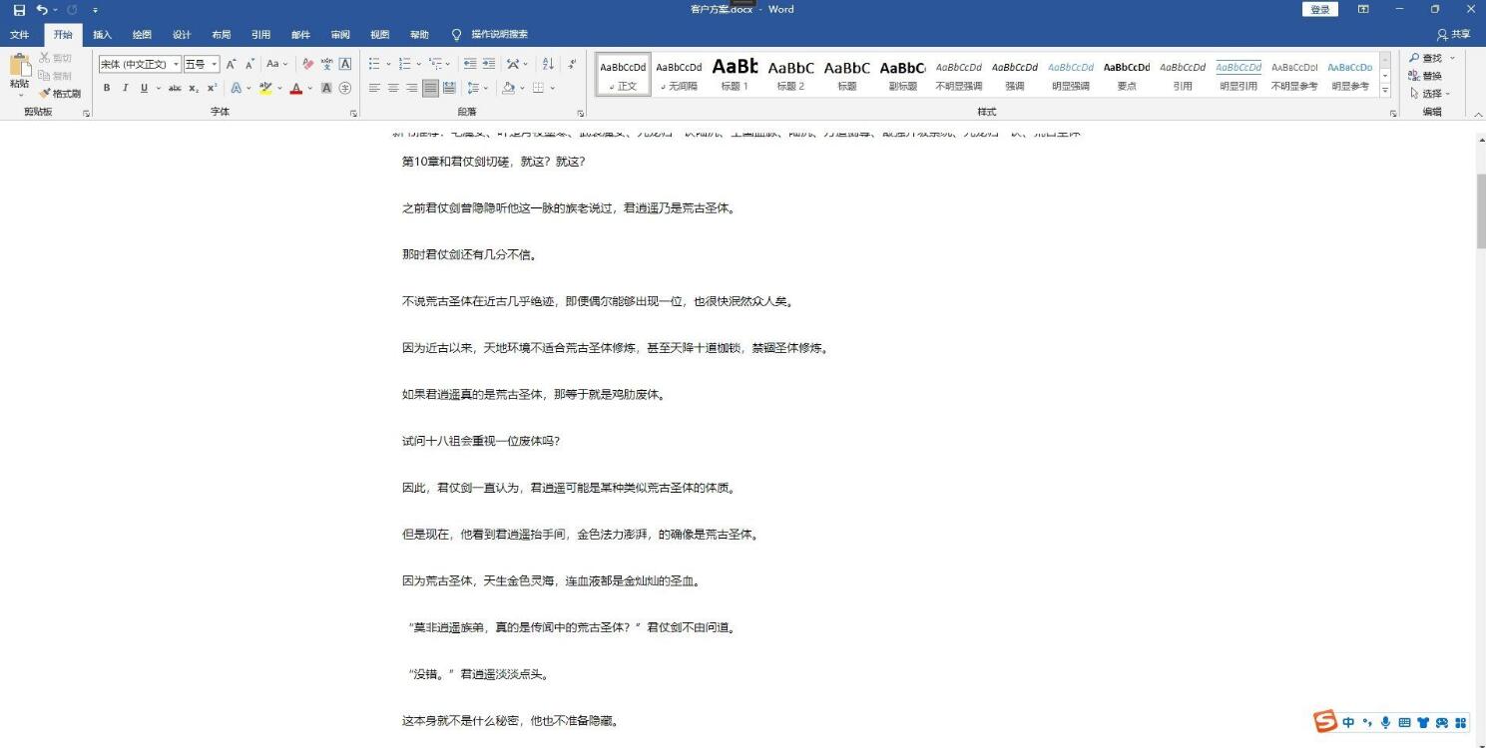
Task: Switch to the 插入 ribbon tab
Action: (x=102, y=34)
